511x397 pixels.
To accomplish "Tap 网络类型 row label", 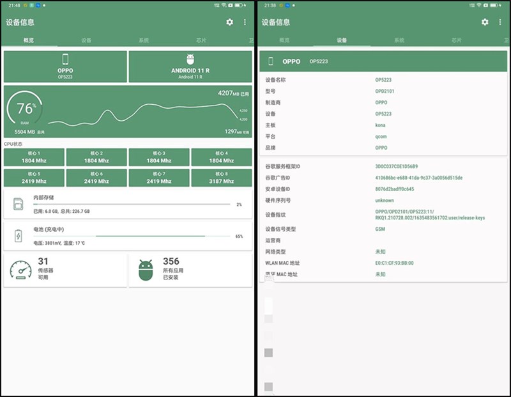I will [275, 251].
